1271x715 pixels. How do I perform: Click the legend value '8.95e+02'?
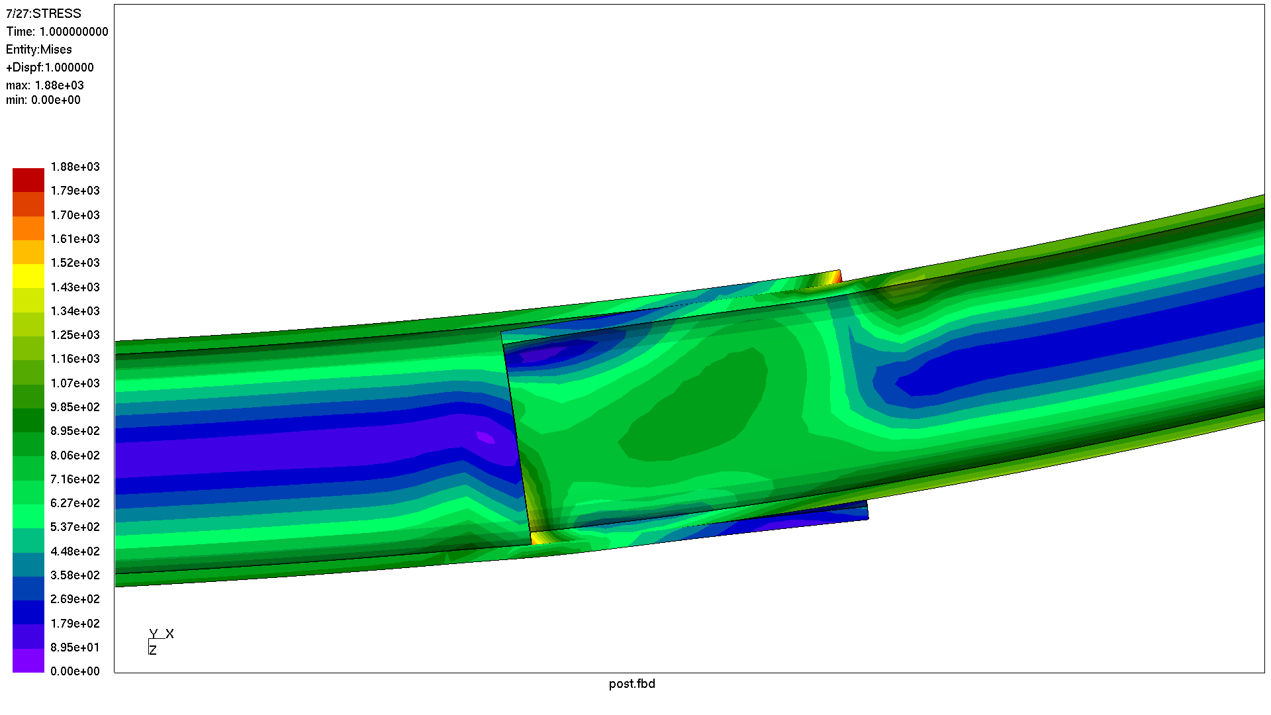pyautogui.click(x=75, y=431)
